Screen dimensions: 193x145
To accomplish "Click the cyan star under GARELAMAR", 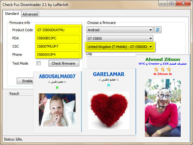I will (x=109, y=85).
